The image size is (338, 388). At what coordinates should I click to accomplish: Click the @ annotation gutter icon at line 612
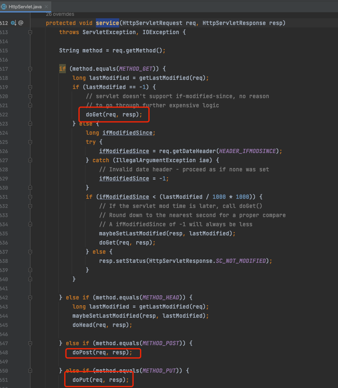(x=21, y=23)
